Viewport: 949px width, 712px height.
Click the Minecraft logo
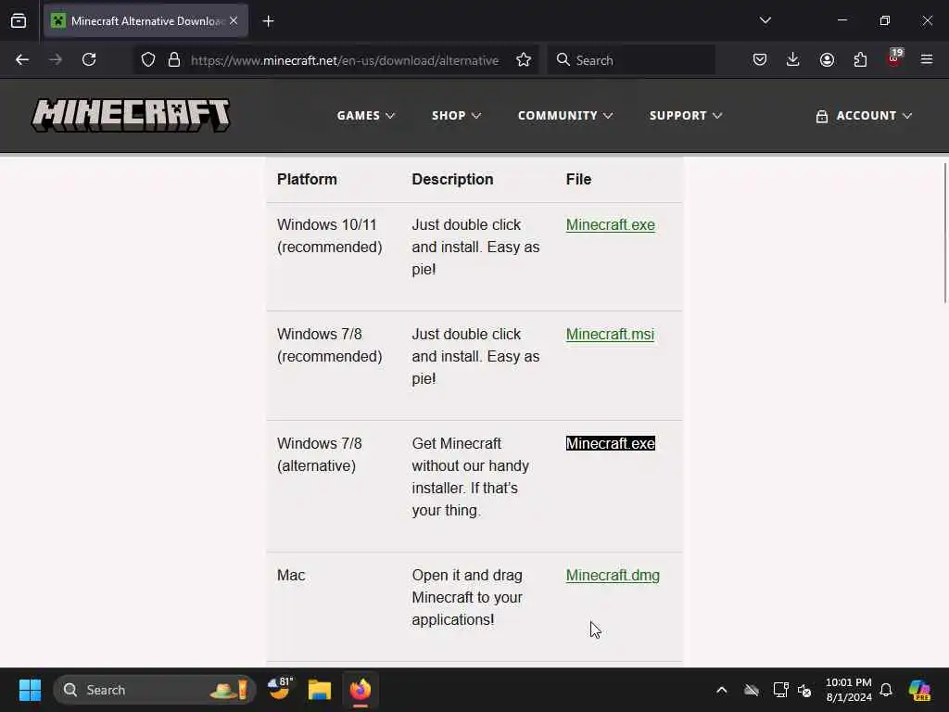pos(131,115)
